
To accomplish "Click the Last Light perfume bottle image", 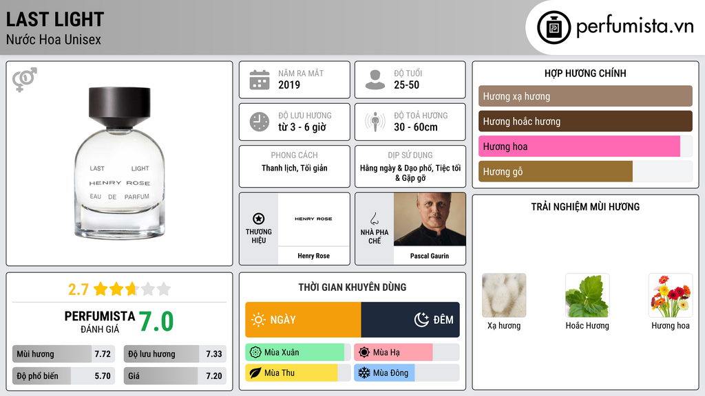I will pyautogui.click(x=120, y=162).
